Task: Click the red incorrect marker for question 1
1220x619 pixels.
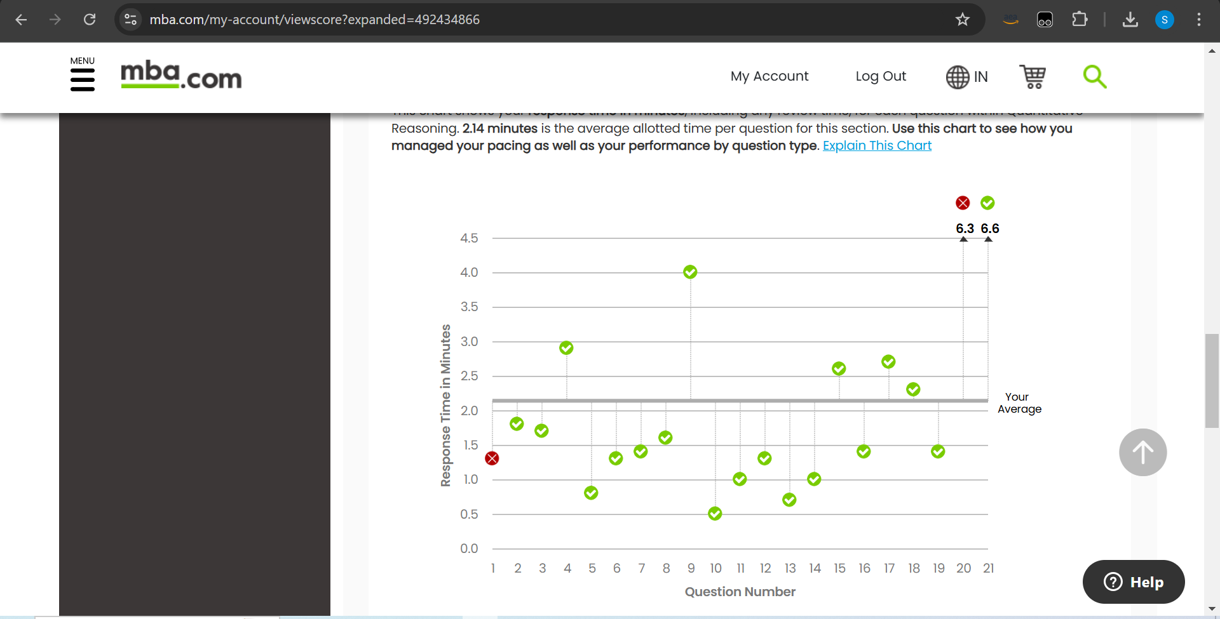Action: pos(492,458)
